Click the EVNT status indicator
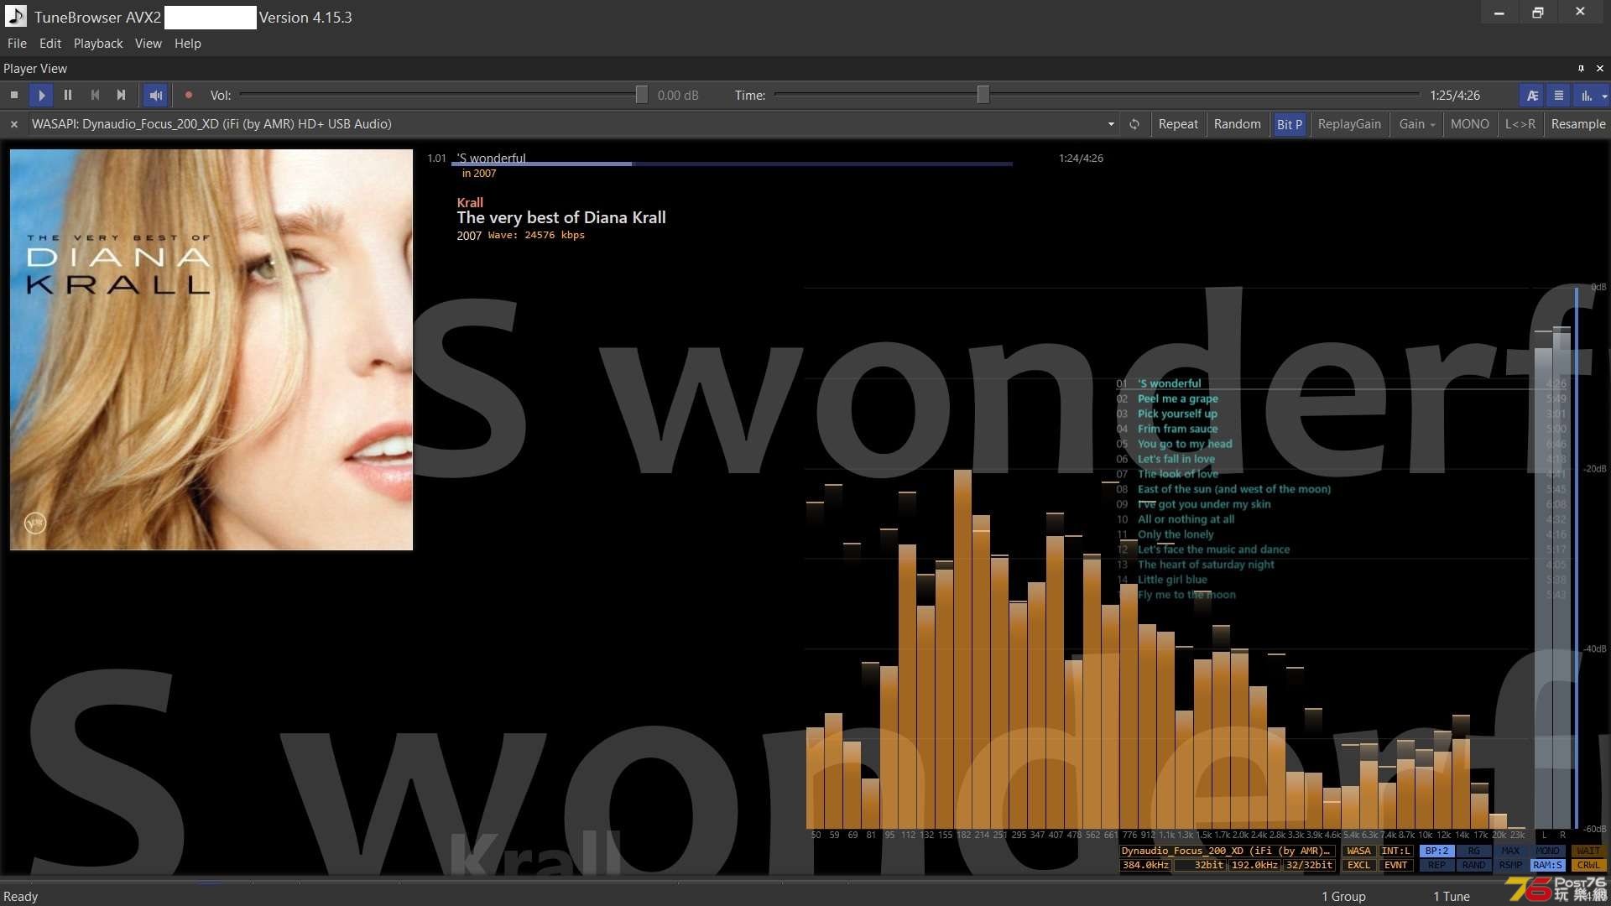Image resolution: width=1611 pixels, height=906 pixels. (1395, 865)
